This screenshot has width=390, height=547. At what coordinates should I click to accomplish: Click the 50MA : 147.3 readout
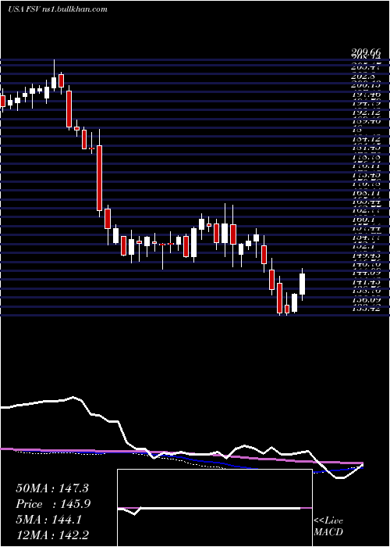click(52, 488)
